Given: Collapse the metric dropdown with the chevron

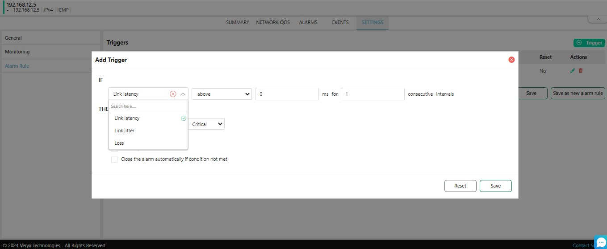Looking at the screenshot, I should point(183,94).
